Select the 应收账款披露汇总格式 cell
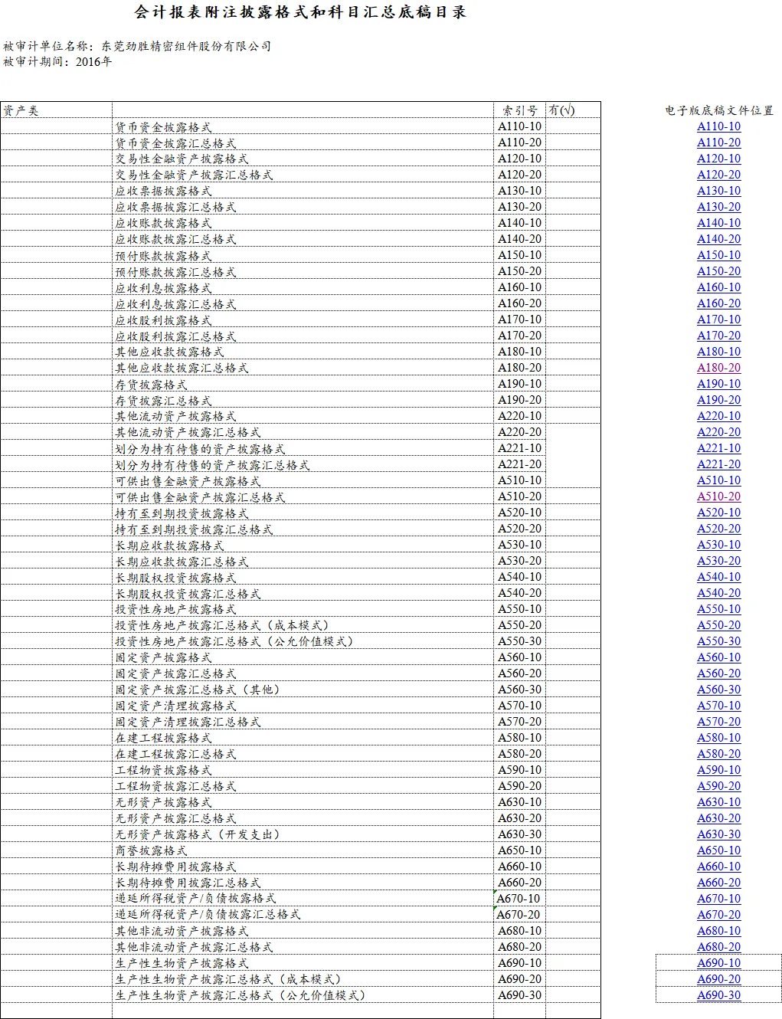This screenshot has height=1019, width=782. click(x=303, y=239)
